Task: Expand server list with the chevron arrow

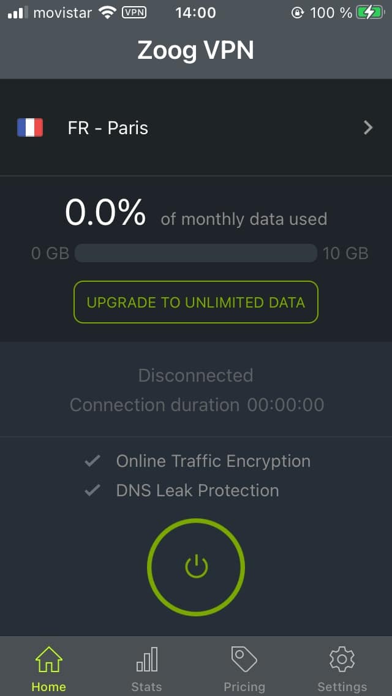Action: click(x=368, y=128)
